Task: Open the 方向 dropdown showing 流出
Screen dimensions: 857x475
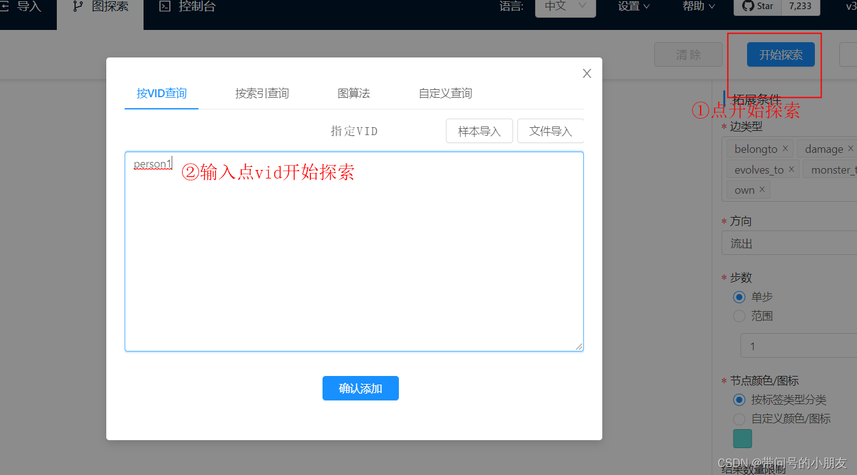Action: coord(789,243)
